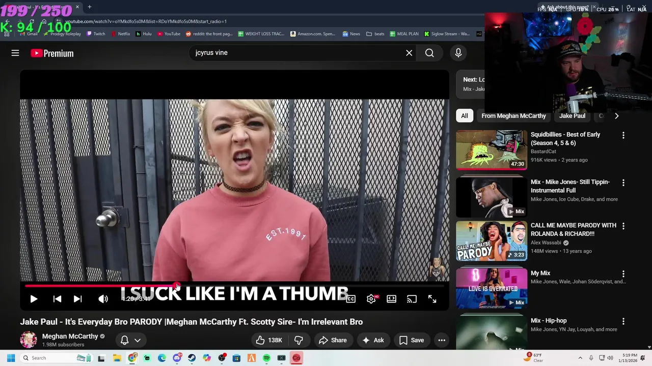
Task: Like the video with 138K likes
Action: (269, 340)
